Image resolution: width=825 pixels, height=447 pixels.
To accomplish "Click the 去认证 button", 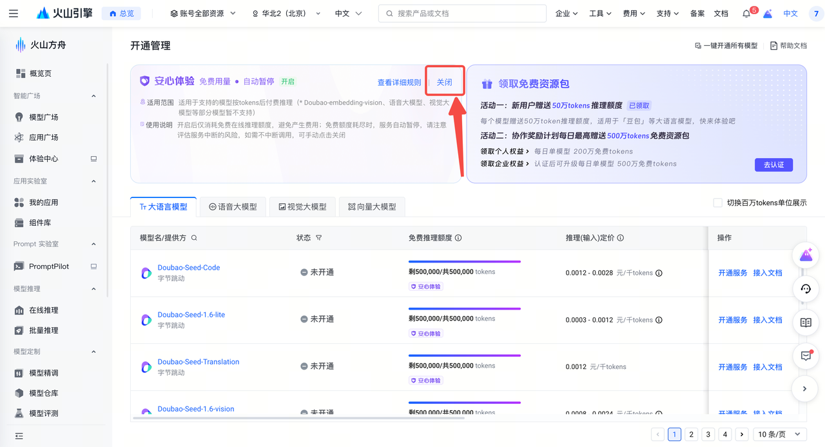I will [x=773, y=164].
